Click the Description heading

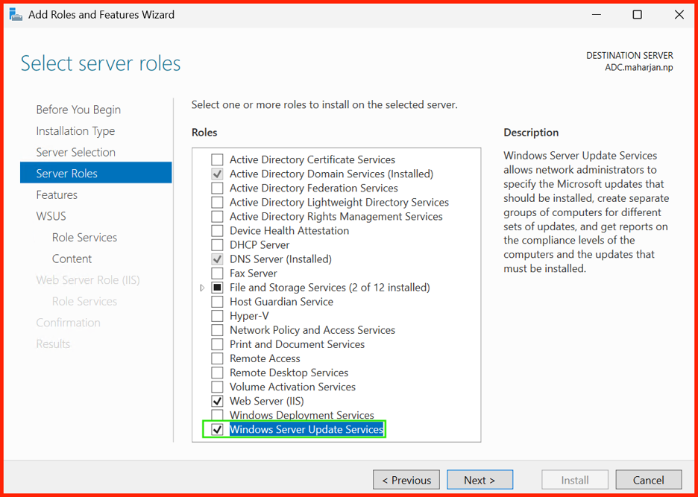(531, 133)
